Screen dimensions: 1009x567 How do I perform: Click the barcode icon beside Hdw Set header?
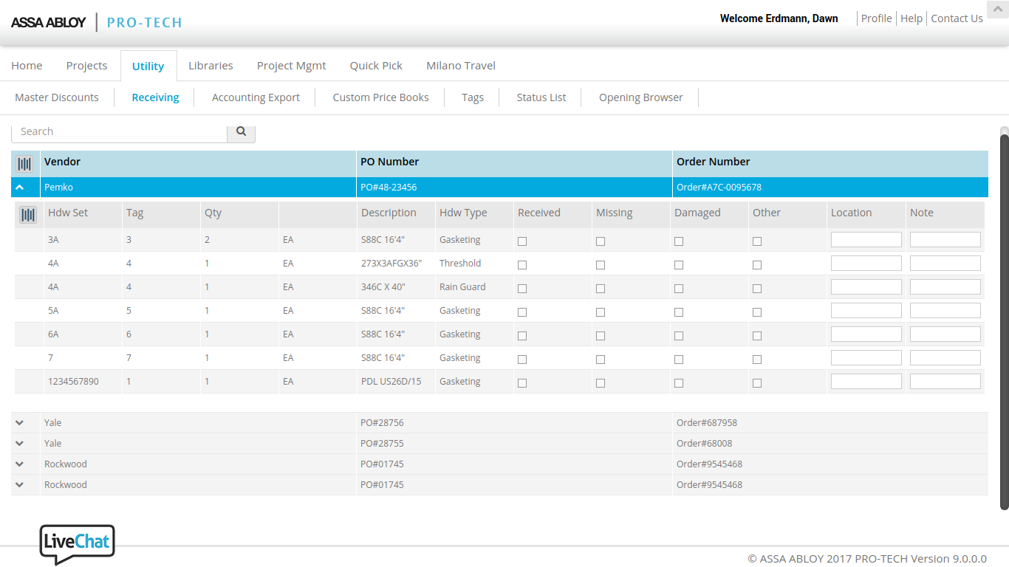[28, 215]
